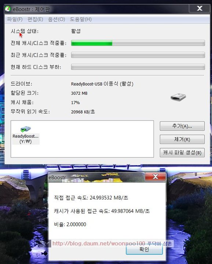Click the USB drive image beside drive info
Viewport: 212px width, 264px height.
click(x=178, y=97)
